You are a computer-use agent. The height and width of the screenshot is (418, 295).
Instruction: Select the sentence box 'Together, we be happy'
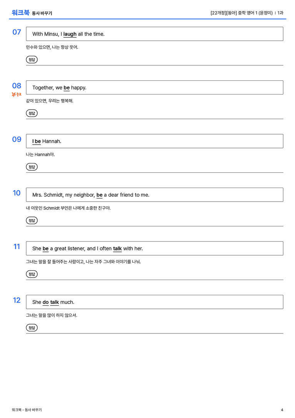coord(154,87)
